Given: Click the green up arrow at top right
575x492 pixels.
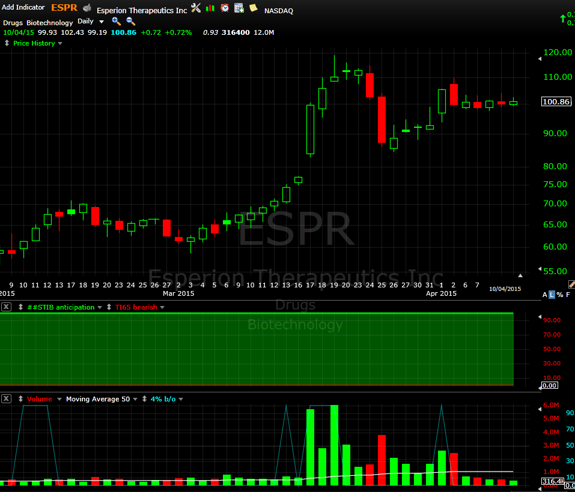Looking at the screenshot, I should point(562,18).
